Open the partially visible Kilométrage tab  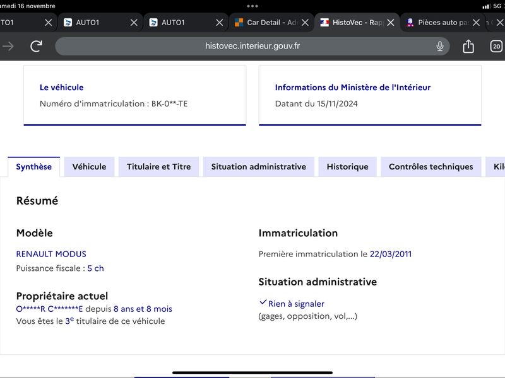(496, 167)
